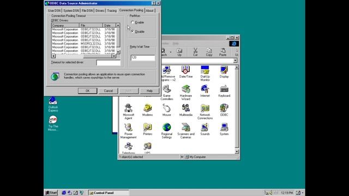Image resolution: width=349 pixels, height=196 pixels.
Task: Open the Control Panel address bar dropdown
Action: [235, 60]
